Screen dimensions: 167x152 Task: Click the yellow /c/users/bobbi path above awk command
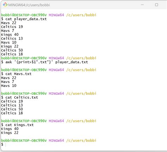coord(81,58)
